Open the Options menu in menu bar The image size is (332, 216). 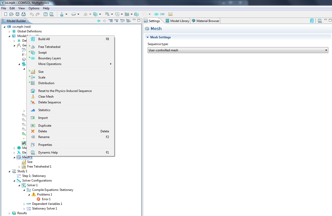coord(34,8)
